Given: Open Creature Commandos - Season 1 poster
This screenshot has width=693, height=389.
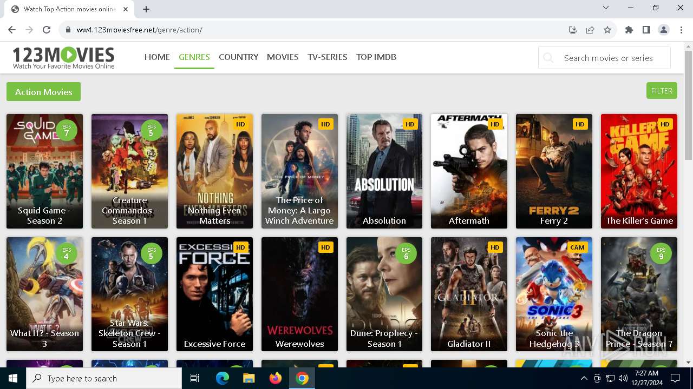Looking at the screenshot, I should tap(129, 171).
